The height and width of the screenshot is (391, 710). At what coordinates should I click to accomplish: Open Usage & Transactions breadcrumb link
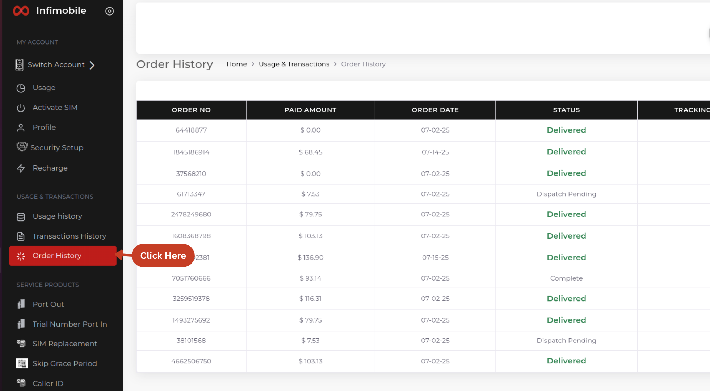294,64
